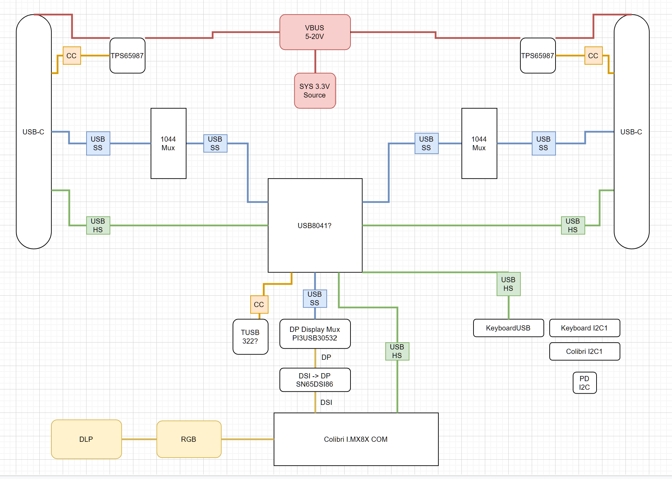This screenshot has height=479, width=672.
Task: Click the DSI line label
Action: pyautogui.click(x=326, y=402)
